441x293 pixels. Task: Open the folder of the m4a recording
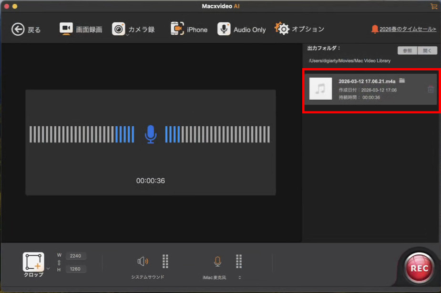pos(402,81)
